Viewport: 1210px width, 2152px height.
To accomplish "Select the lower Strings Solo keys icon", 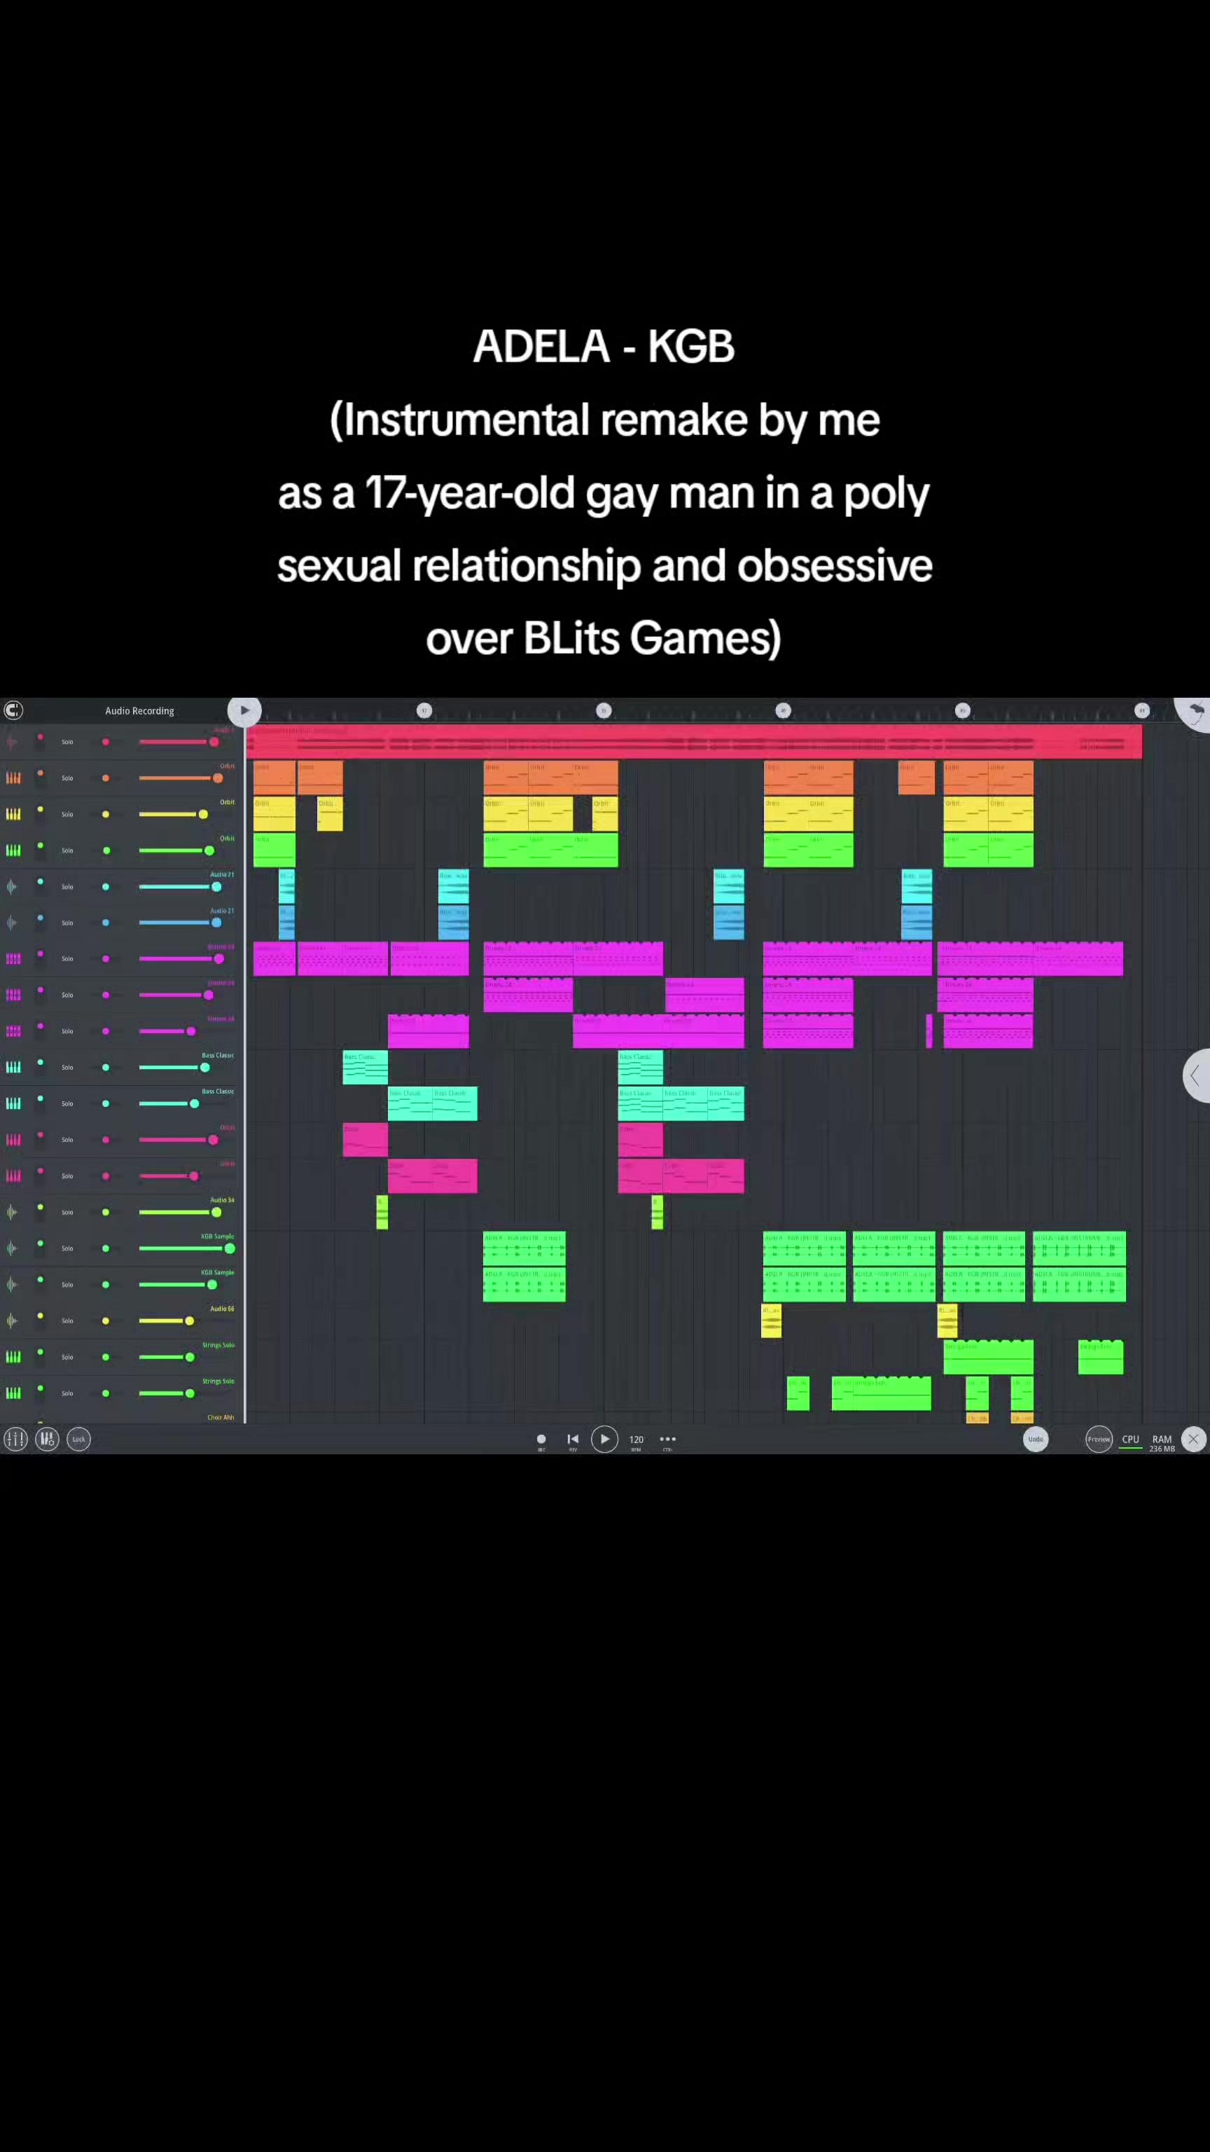I will [13, 1393].
